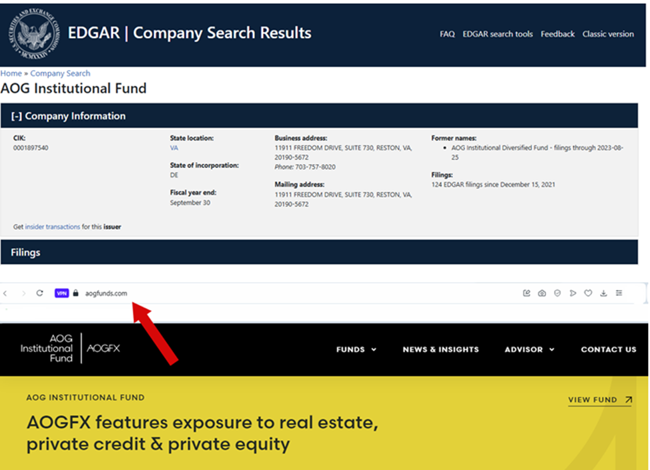650x470 pixels.
Task: Click the padlock site security icon
Action: point(76,293)
